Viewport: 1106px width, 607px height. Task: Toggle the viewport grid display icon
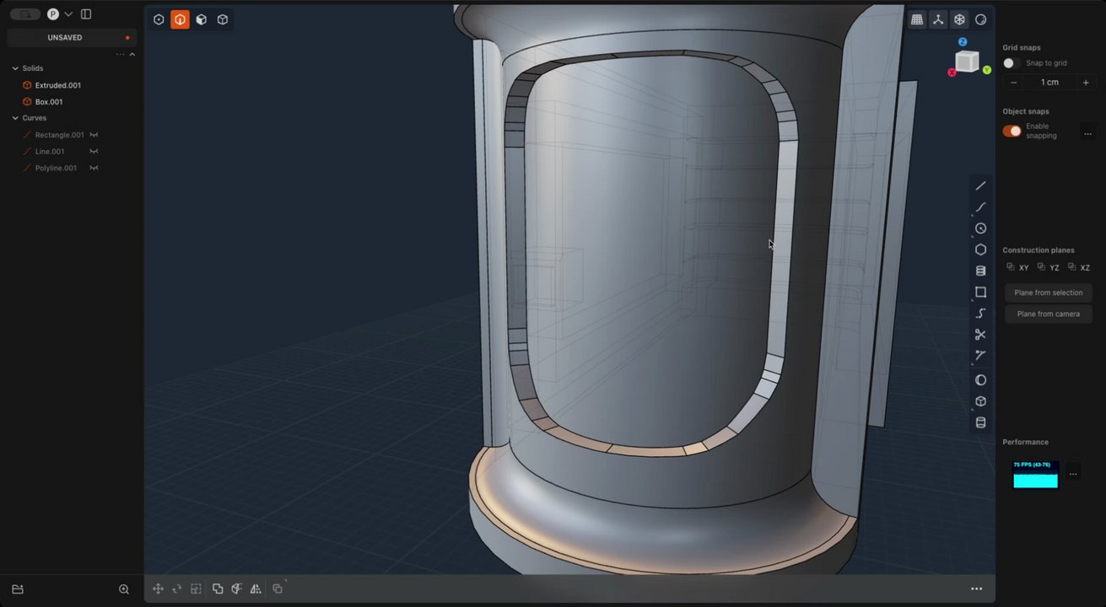coord(917,19)
